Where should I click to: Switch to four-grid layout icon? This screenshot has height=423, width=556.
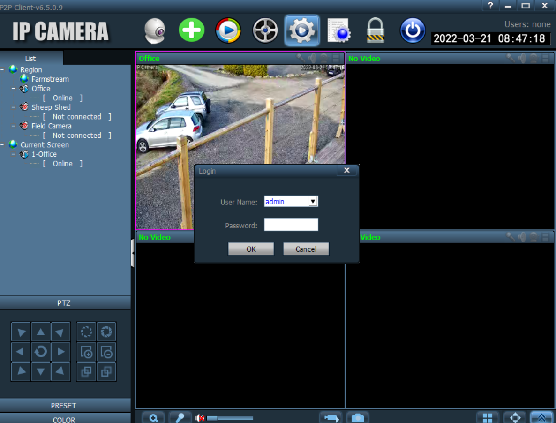coord(488,418)
